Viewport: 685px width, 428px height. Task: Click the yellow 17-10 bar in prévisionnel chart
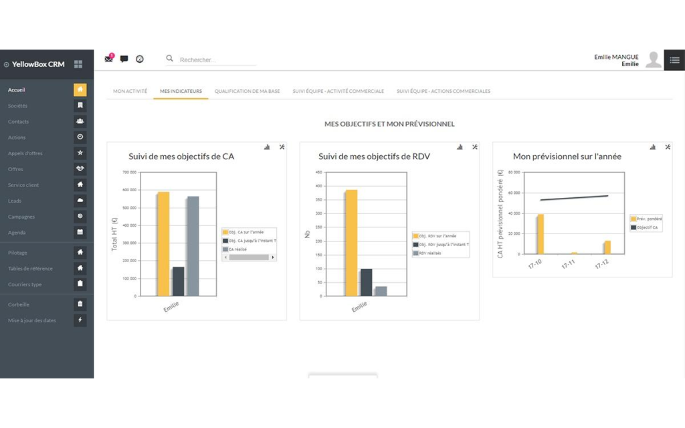click(541, 234)
